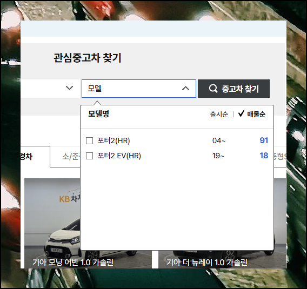
Task: Click the checkmark icon beside 매물순
Action: pos(241,113)
